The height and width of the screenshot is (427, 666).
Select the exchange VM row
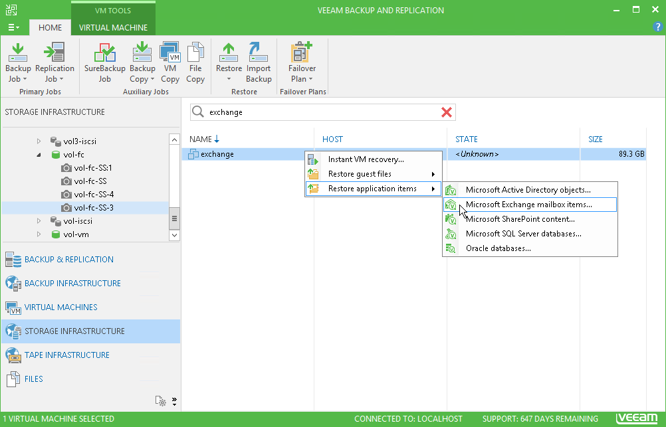[x=414, y=154]
